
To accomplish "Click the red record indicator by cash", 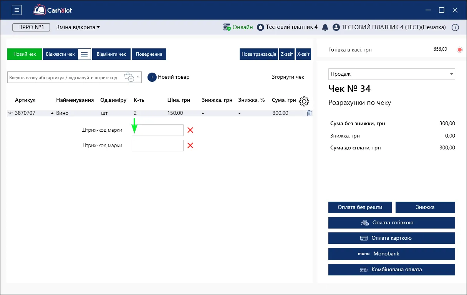I will pos(460,50).
